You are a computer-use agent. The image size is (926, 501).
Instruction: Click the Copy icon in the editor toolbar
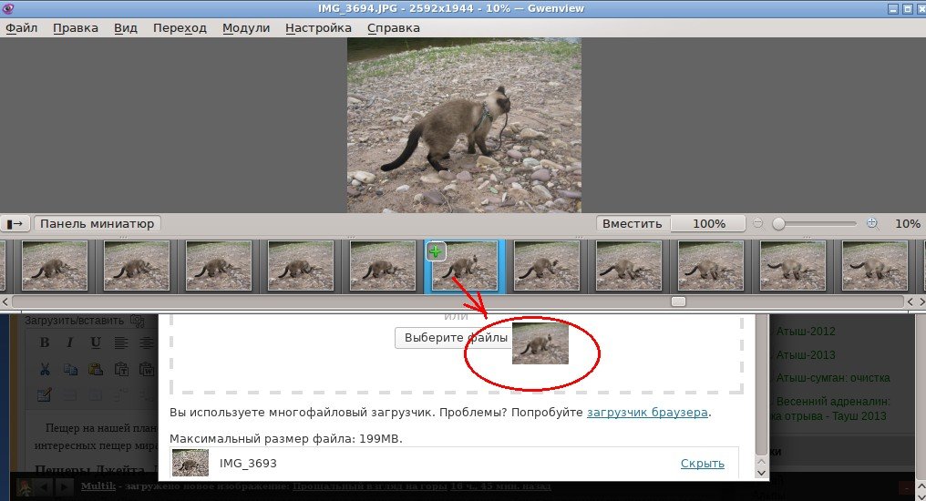point(70,369)
